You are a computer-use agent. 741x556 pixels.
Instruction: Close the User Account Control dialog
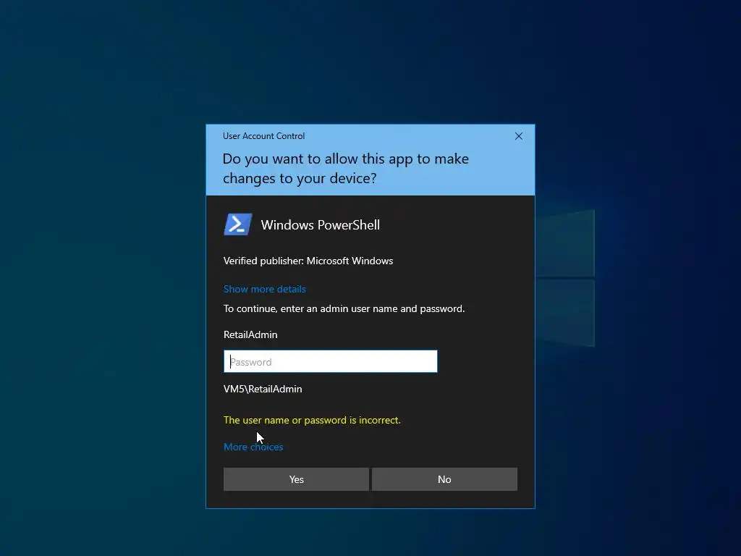[x=518, y=136]
